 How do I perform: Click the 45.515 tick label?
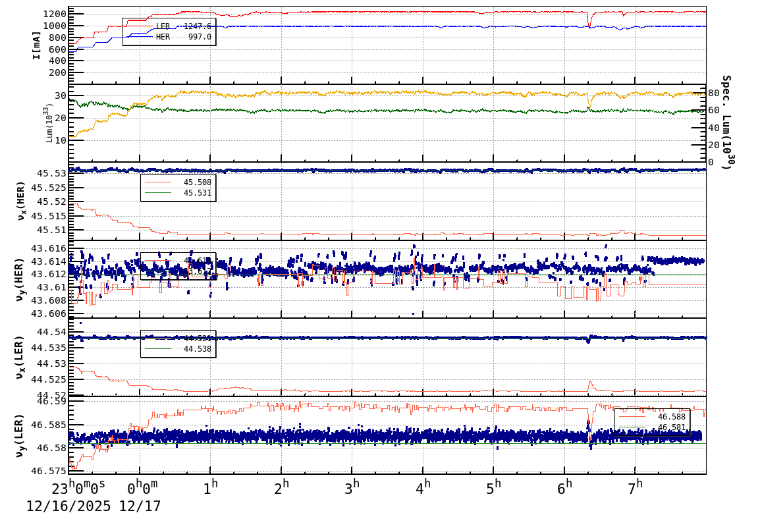click(x=49, y=215)
